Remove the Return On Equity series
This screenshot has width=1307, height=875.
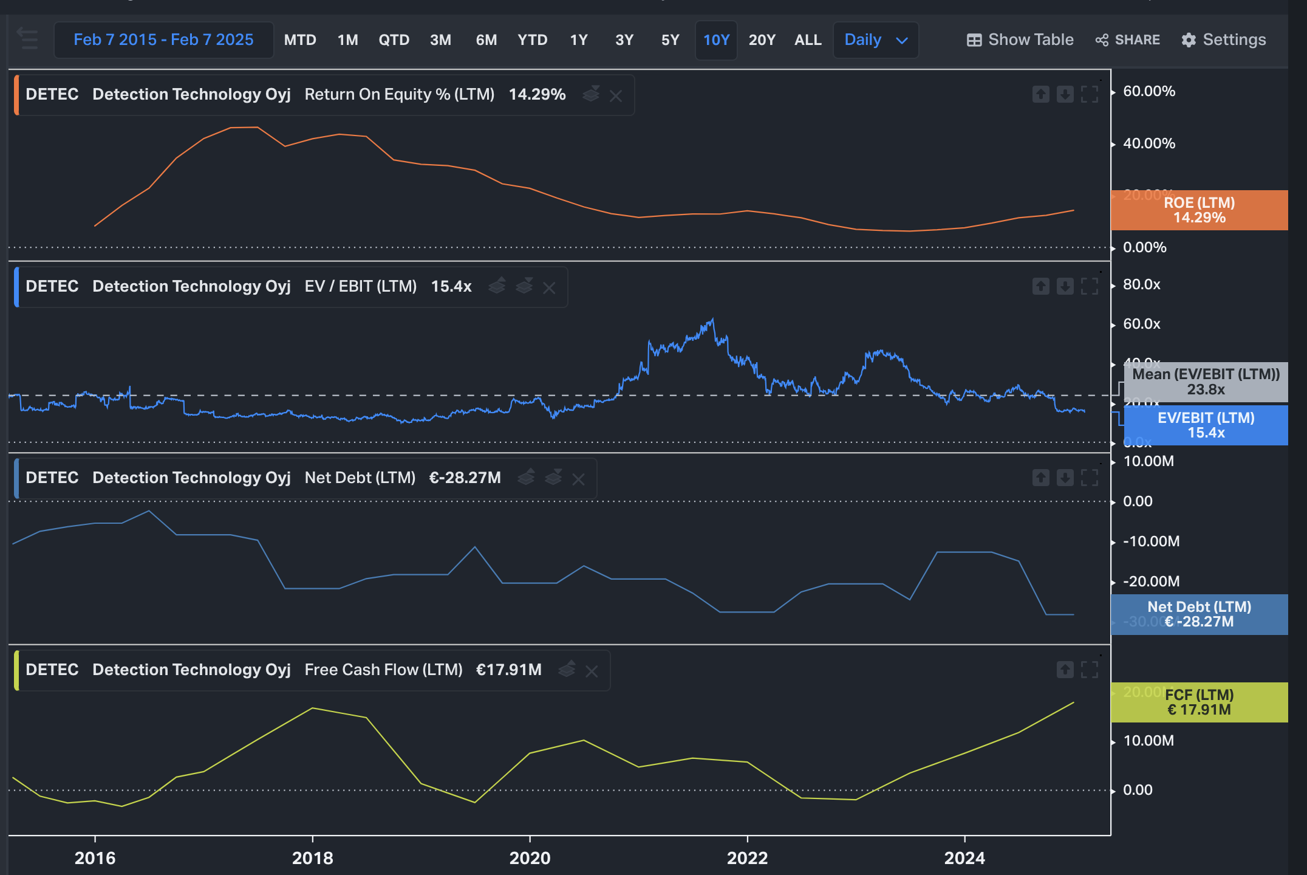(616, 95)
